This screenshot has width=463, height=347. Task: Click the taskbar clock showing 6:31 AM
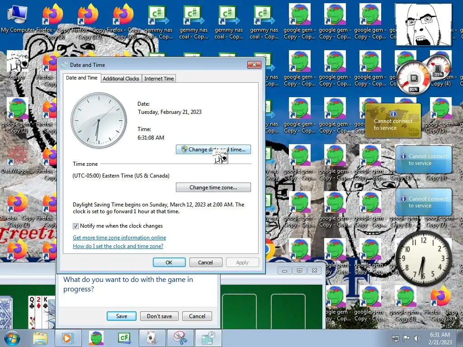(x=440, y=338)
